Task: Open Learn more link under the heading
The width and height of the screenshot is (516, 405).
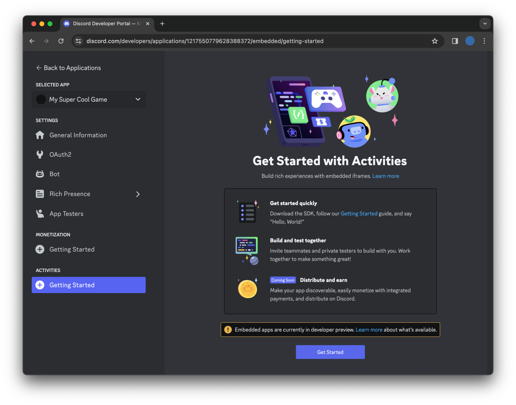Action: [x=386, y=176]
